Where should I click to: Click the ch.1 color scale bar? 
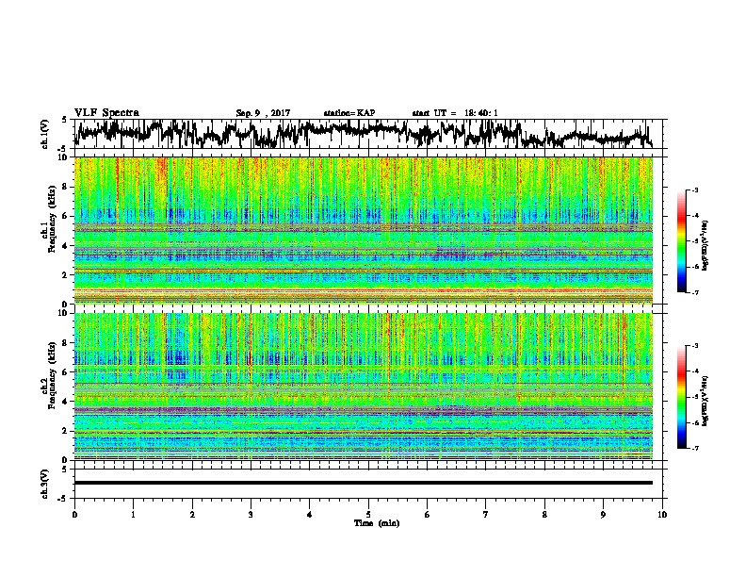pyautogui.click(x=681, y=241)
